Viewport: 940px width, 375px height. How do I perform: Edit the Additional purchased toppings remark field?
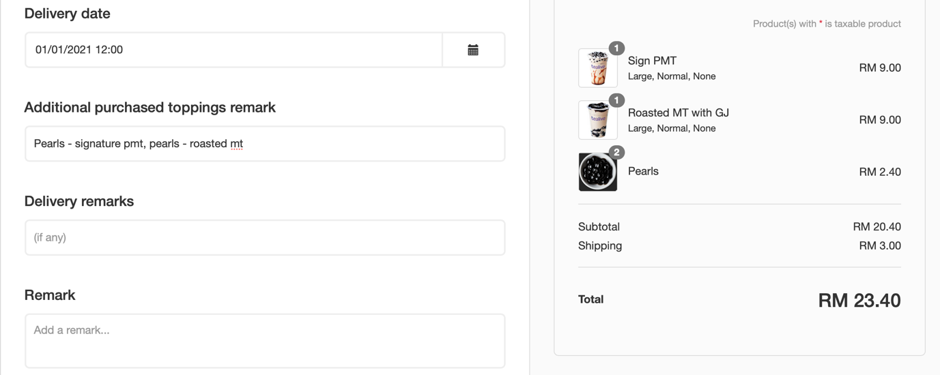(x=265, y=144)
